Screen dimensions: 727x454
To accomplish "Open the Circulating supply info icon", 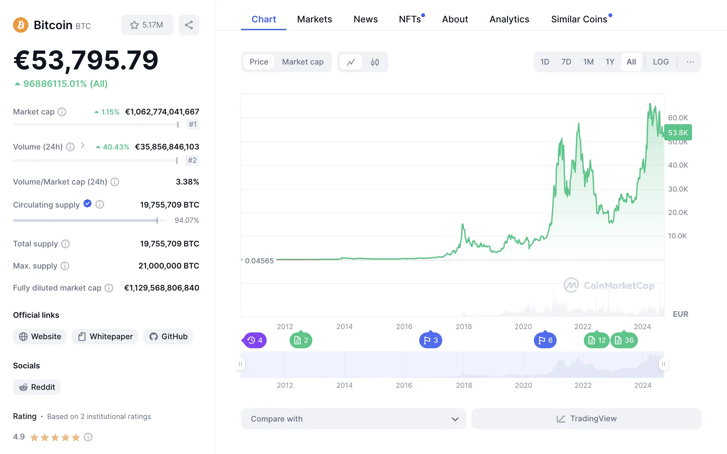I will (100, 204).
